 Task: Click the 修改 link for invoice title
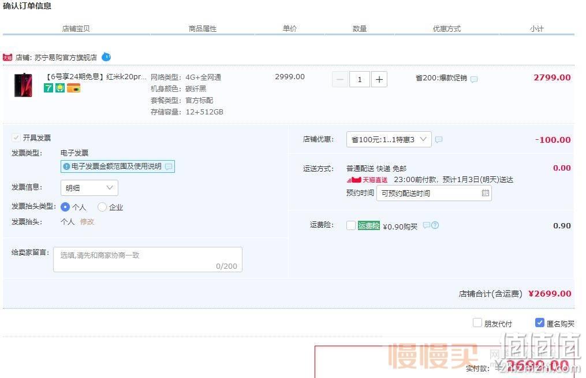click(x=87, y=222)
